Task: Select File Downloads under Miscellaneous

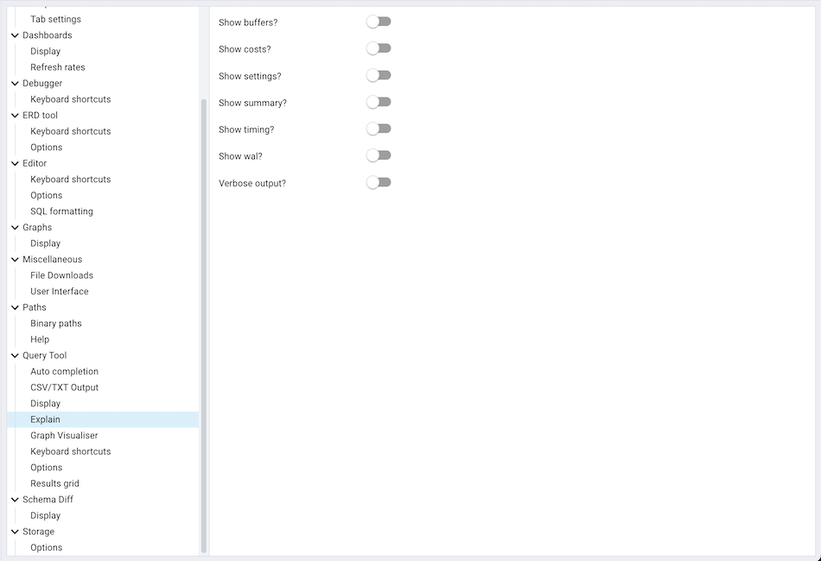Action: pyautogui.click(x=61, y=274)
